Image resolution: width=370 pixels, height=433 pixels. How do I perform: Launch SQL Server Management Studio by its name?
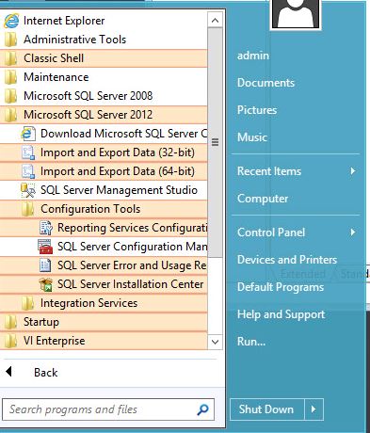[119, 190]
